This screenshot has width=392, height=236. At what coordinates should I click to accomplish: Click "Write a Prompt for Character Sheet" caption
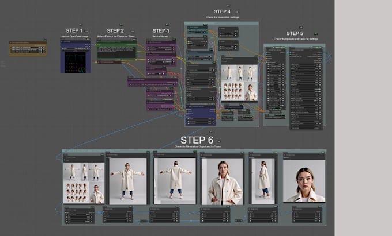pos(116,36)
